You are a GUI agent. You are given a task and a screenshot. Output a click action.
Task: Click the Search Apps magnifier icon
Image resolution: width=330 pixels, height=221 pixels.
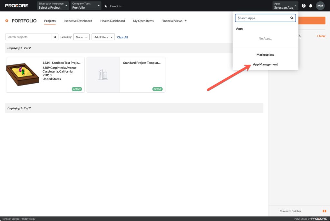[x=292, y=18]
